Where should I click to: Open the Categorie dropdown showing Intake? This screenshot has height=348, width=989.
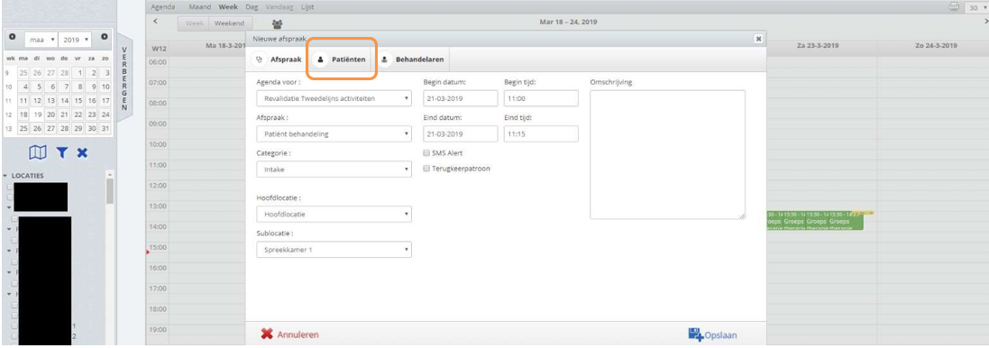pyautogui.click(x=334, y=169)
